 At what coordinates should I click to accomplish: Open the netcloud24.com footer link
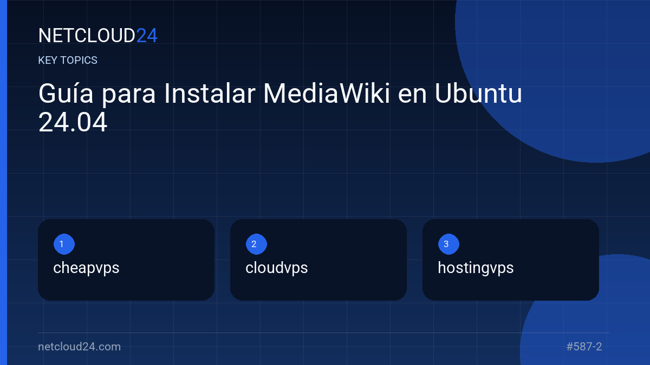tap(79, 347)
